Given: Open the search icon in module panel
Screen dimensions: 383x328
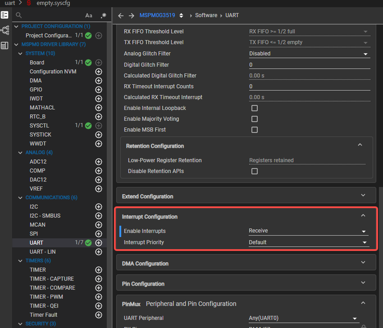Looking at the screenshot, I should pyautogui.click(x=19, y=15).
